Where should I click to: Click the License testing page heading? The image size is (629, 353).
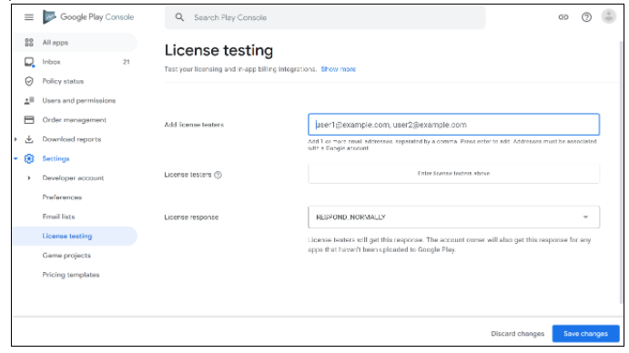pyautogui.click(x=218, y=51)
